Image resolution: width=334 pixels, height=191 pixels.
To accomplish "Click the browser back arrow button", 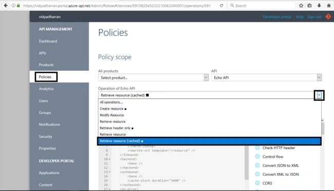I will 6,6.
